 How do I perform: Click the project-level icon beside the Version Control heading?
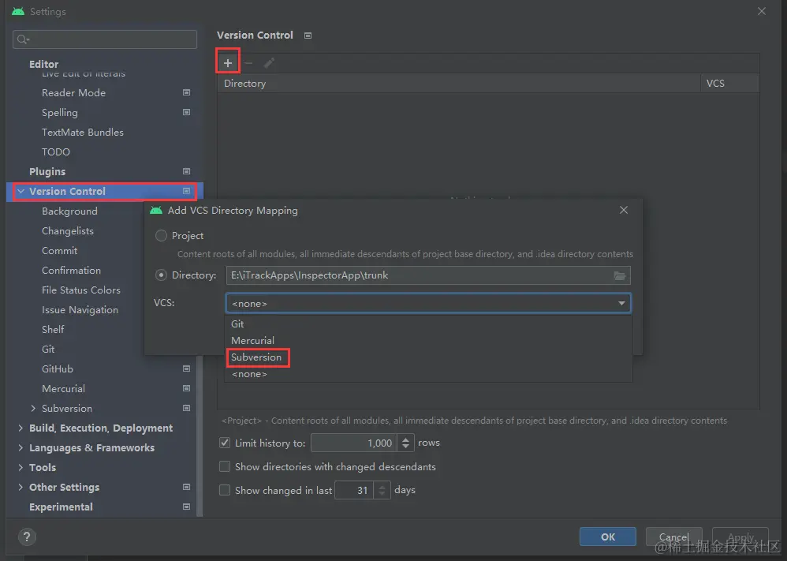click(308, 36)
